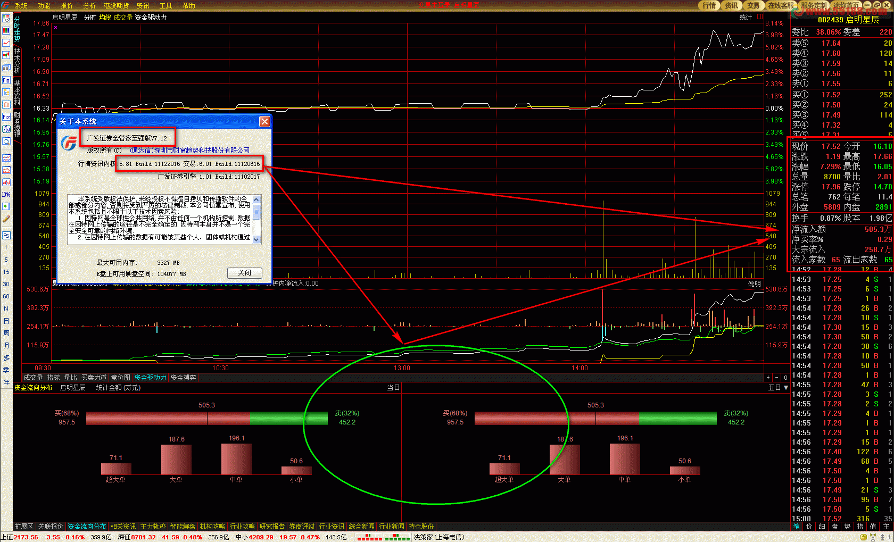
Task: Click 说明 link in capital flow chart
Action: (x=754, y=284)
